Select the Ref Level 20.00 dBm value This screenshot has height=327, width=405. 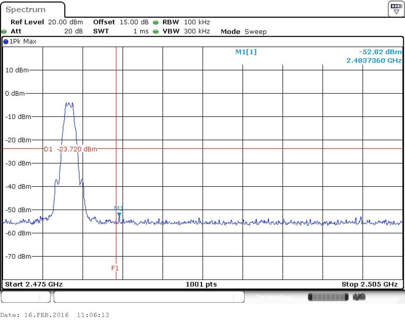click(x=66, y=22)
